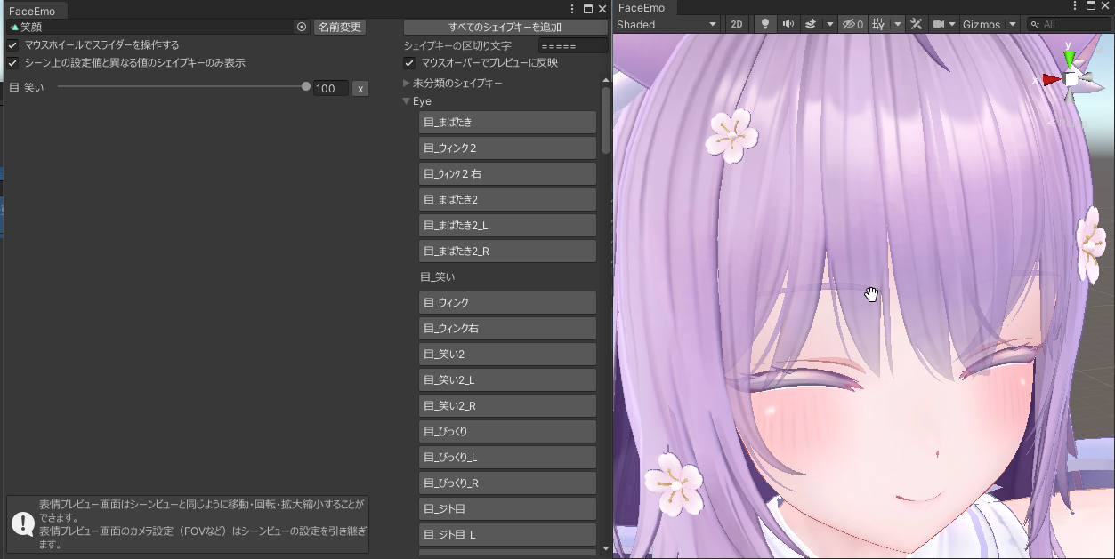Uncheck シーン上の設定値と異なる値 checkbox

point(13,63)
